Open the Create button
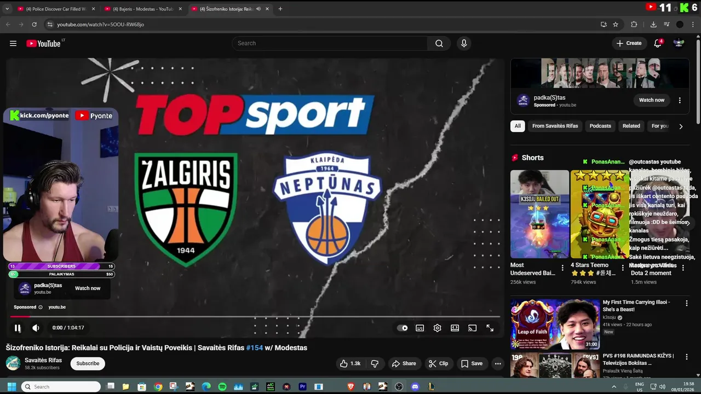Image resolution: width=701 pixels, height=394 pixels. [629, 43]
